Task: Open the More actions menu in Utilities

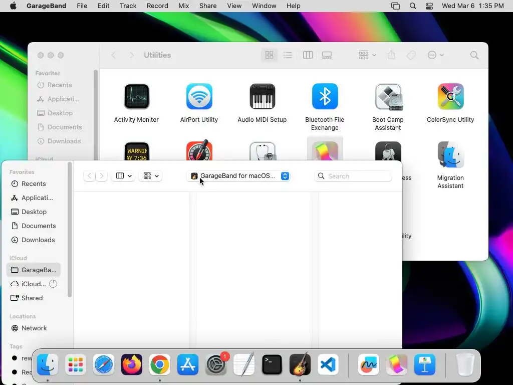Action: pyautogui.click(x=435, y=55)
